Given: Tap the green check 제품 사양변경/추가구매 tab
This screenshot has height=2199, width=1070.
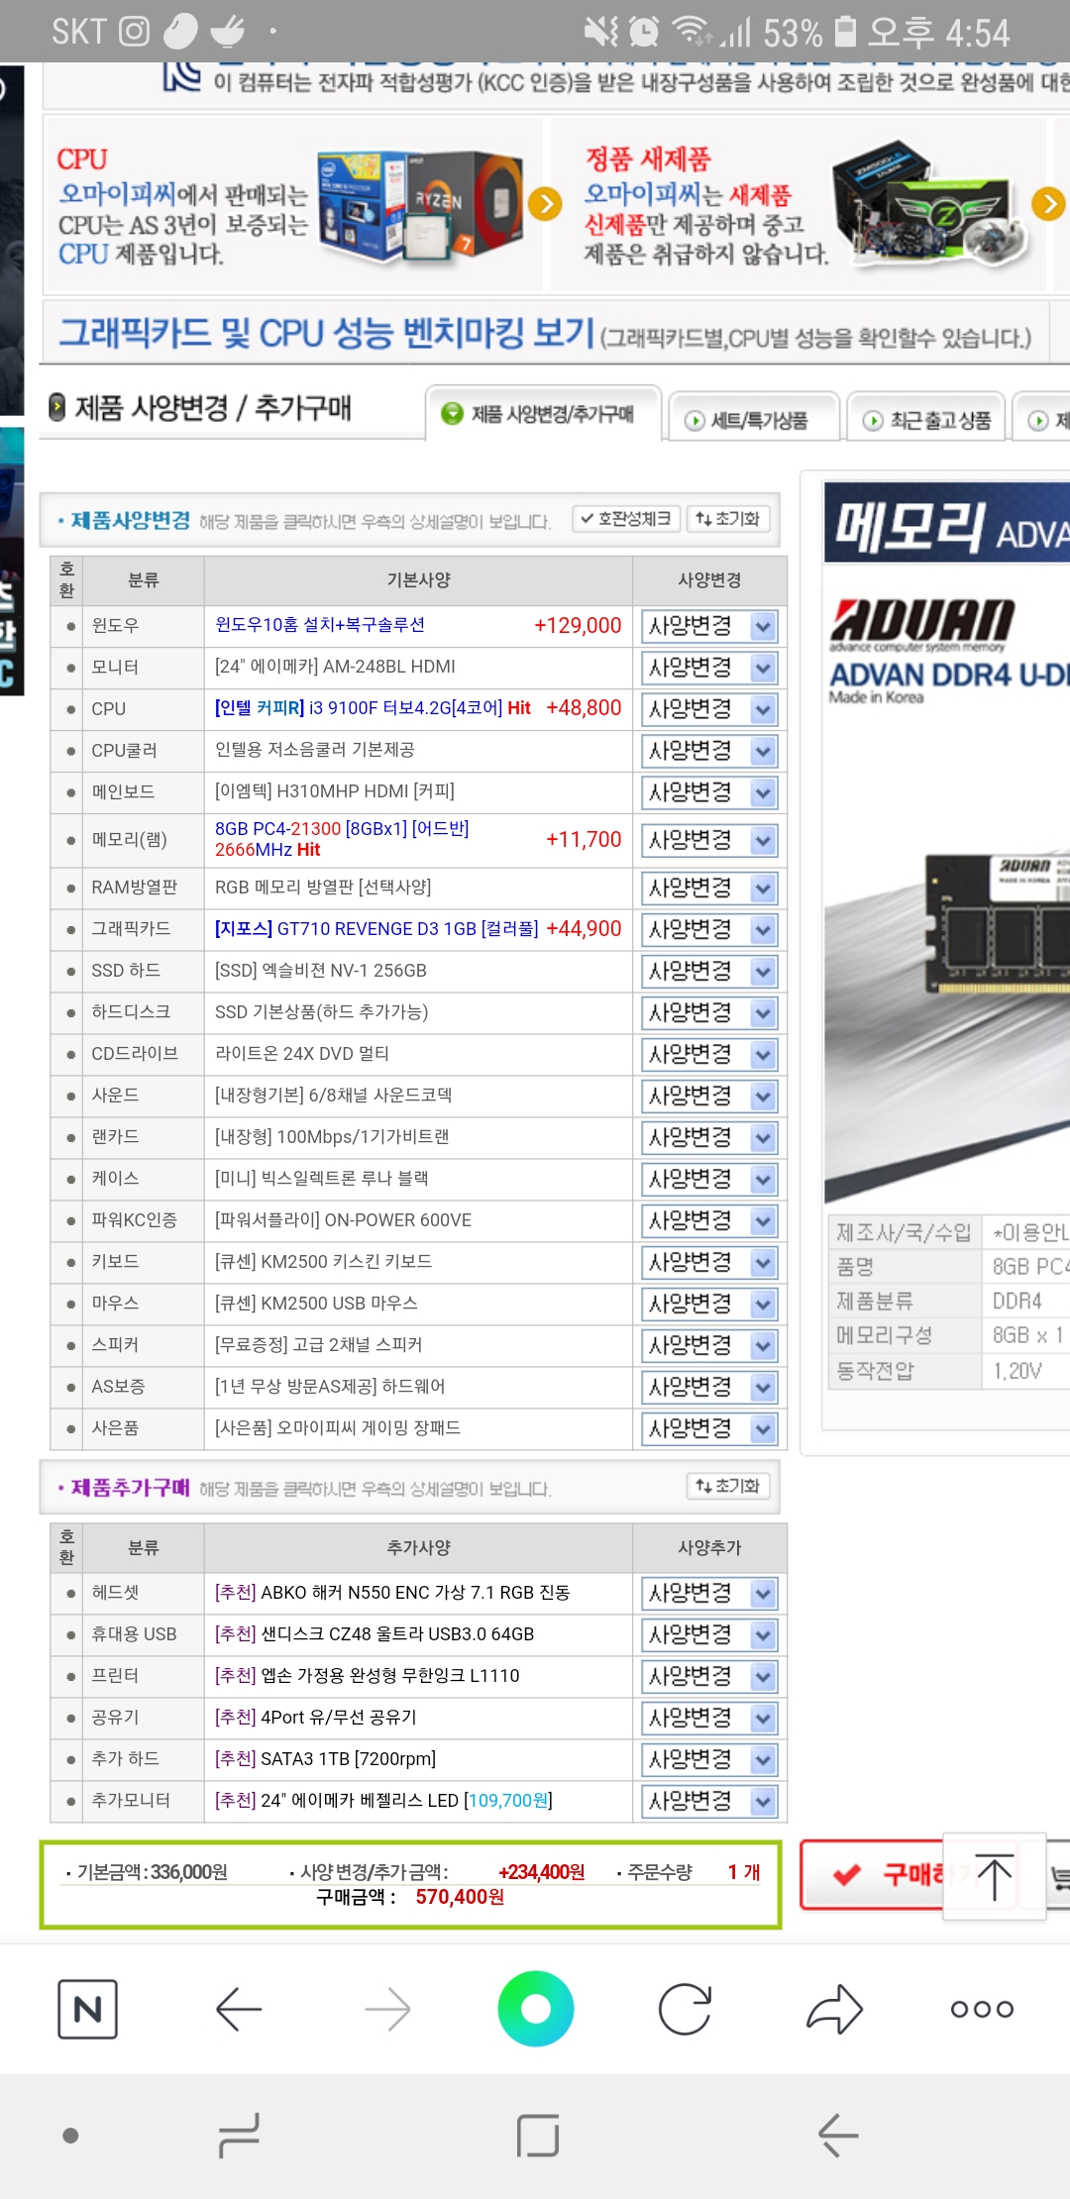Looking at the screenshot, I should [543, 413].
